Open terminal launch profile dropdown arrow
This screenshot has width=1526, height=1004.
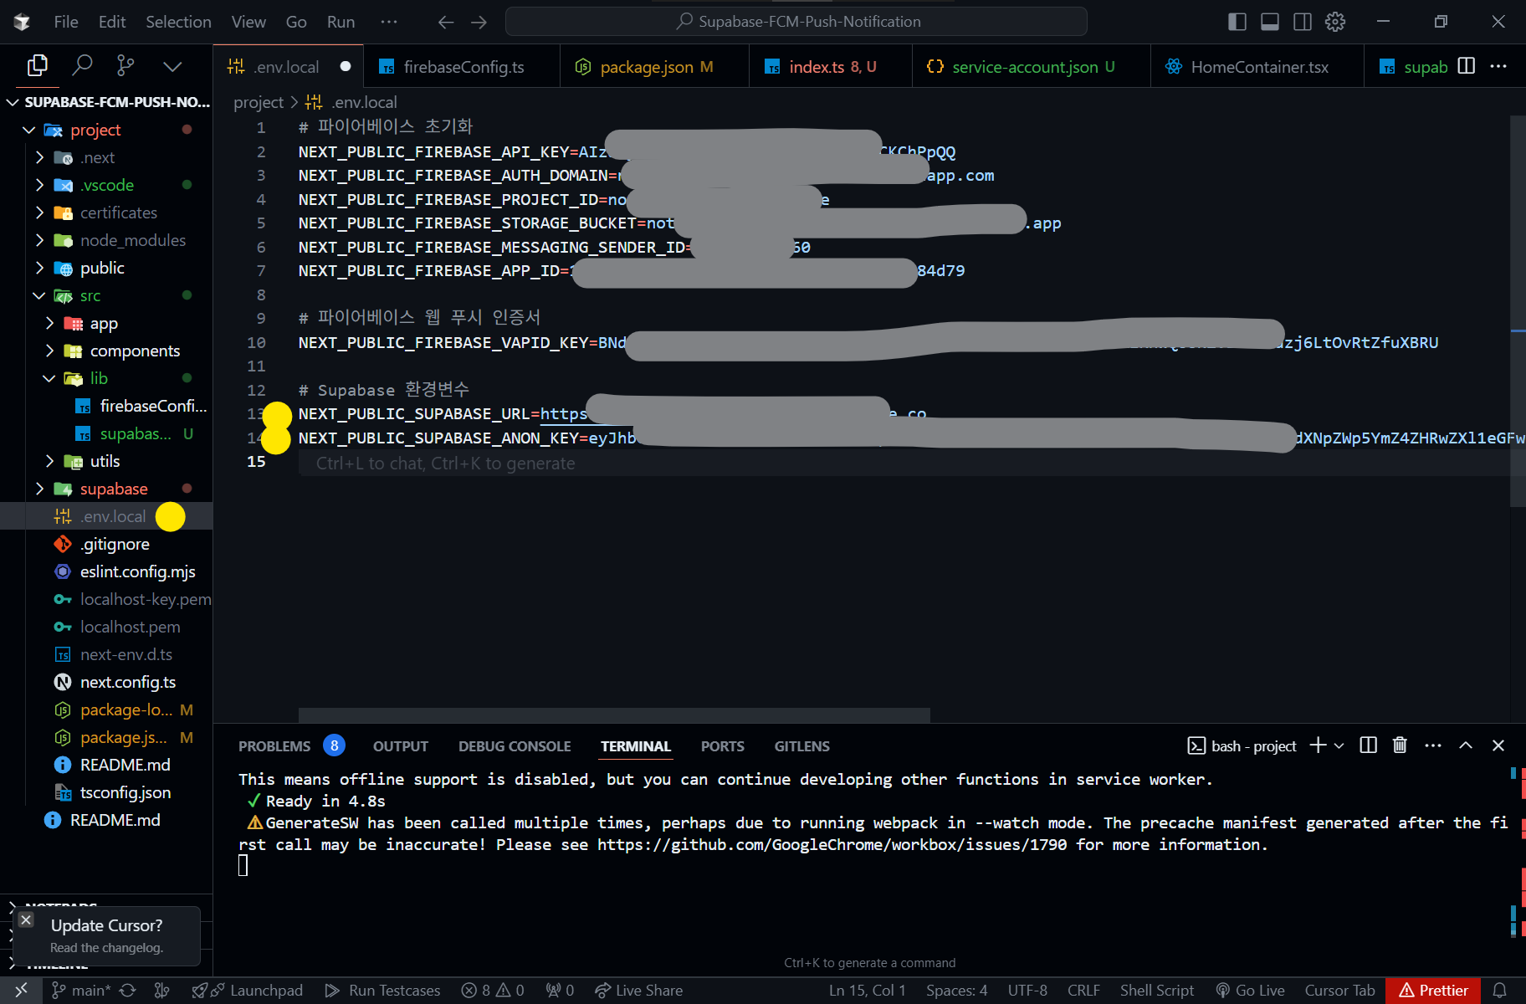point(1339,745)
